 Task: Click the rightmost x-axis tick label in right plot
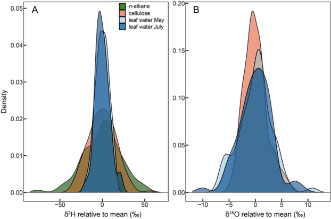pyautogui.click(x=308, y=204)
